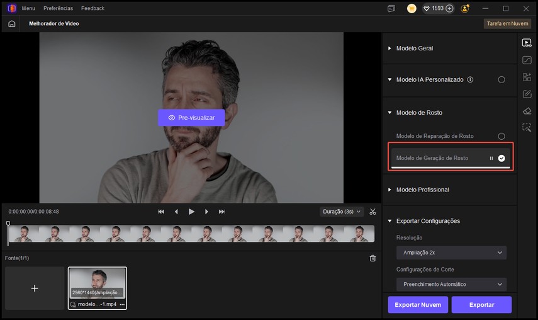The image size is (538, 320).
Task: Select the Modelo de Reparação de Rosto radio
Action: point(502,136)
